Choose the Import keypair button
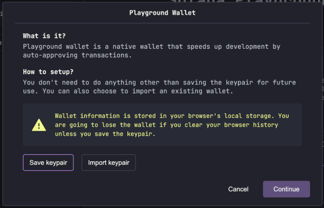This screenshot has height=208, width=324. [x=108, y=162]
